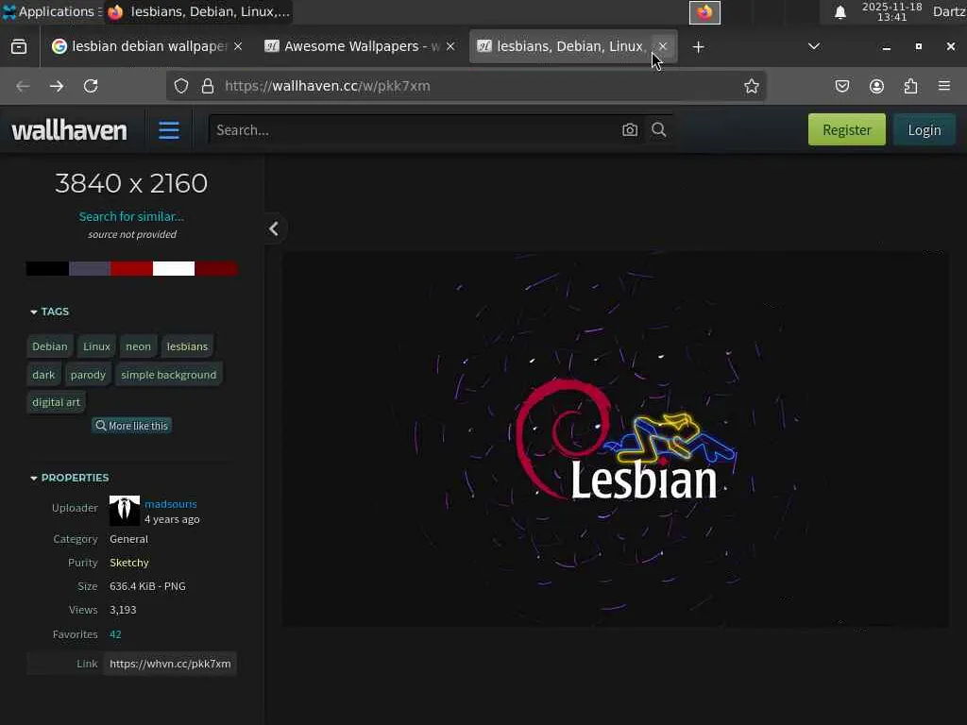Click the Login button

click(925, 129)
